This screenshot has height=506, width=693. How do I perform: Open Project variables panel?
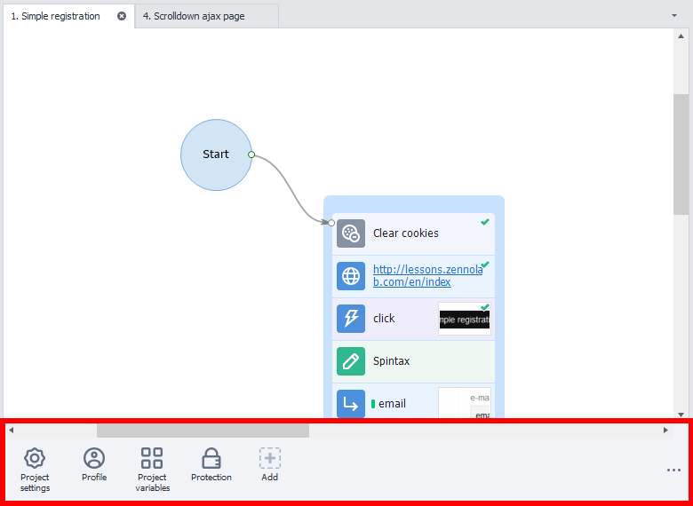pyautogui.click(x=152, y=470)
